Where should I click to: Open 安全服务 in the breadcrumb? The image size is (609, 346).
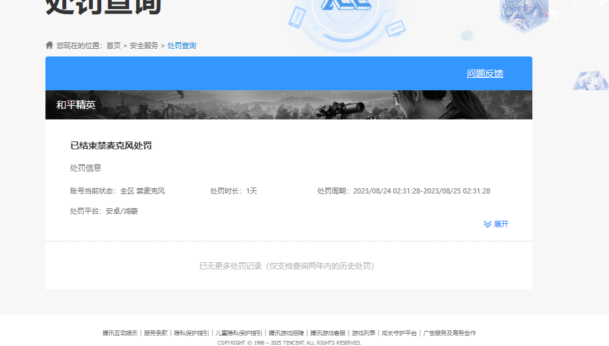[144, 45]
